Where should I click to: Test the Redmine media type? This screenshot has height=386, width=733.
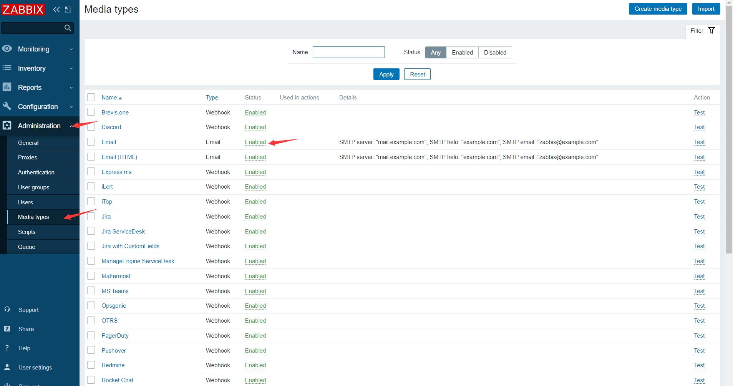point(699,365)
